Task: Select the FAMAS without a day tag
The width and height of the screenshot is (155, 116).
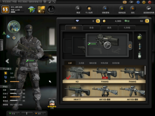Action: coord(132,74)
